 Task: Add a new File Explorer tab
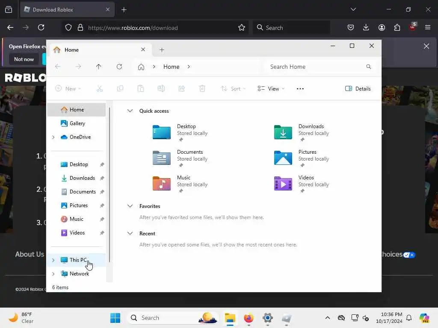coord(162,50)
